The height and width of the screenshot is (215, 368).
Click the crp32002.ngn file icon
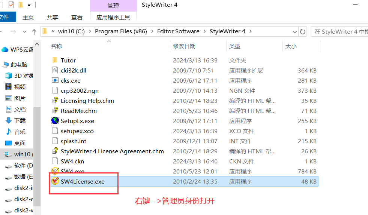pyautogui.click(x=55, y=90)
